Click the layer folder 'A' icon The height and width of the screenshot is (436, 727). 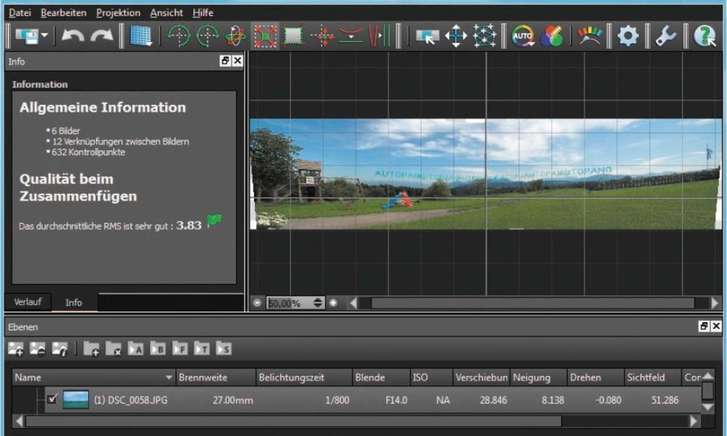tap(136, 348)
